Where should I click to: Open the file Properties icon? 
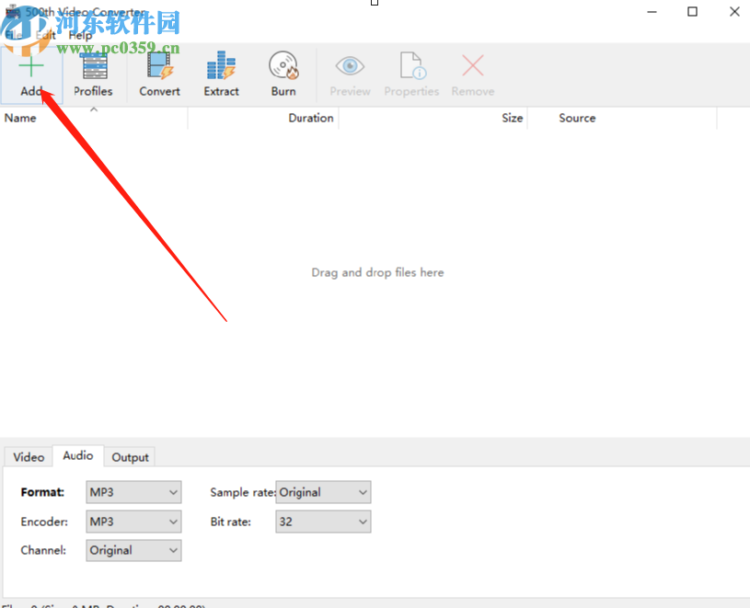(x=413, y=65)
